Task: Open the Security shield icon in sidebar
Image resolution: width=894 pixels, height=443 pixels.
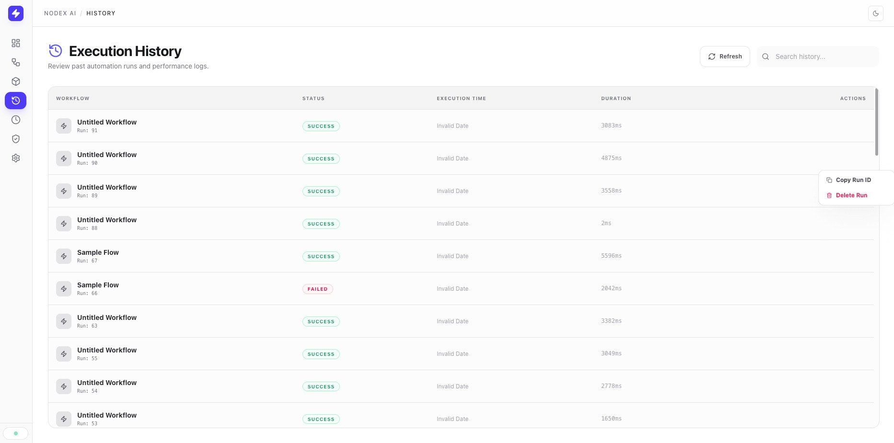Action: pyautogui.click(x=16, y=138)
